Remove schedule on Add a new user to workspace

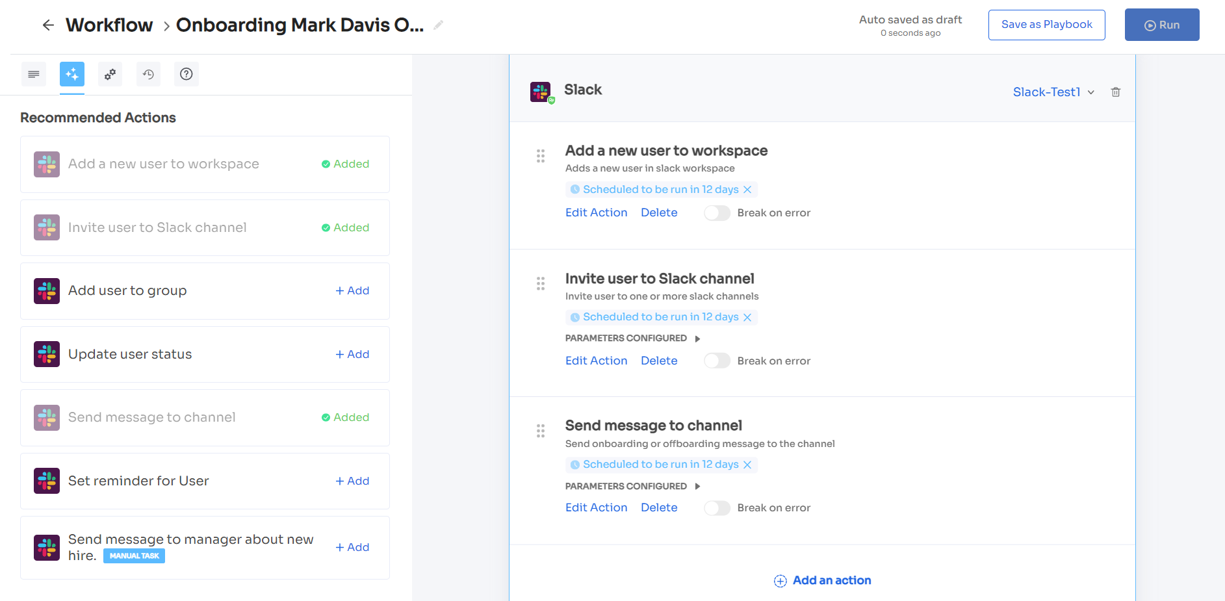pyautogui.click(x=747, y=190)
